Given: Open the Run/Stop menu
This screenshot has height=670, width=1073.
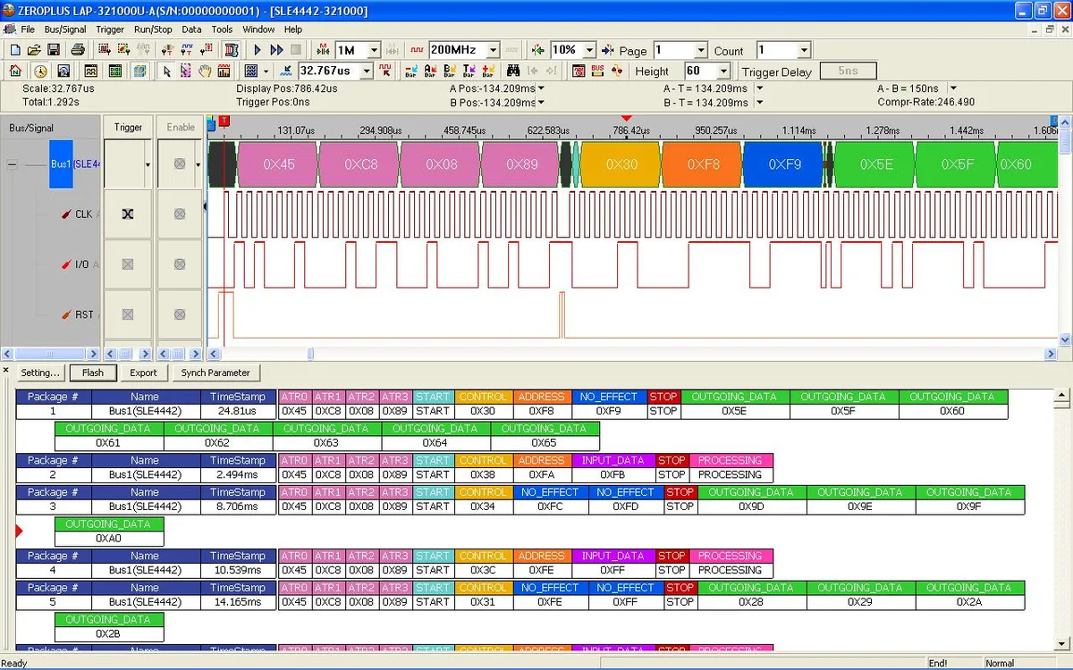Looking at the screenshot, I should pyautogui.click(x=153, y=29).
